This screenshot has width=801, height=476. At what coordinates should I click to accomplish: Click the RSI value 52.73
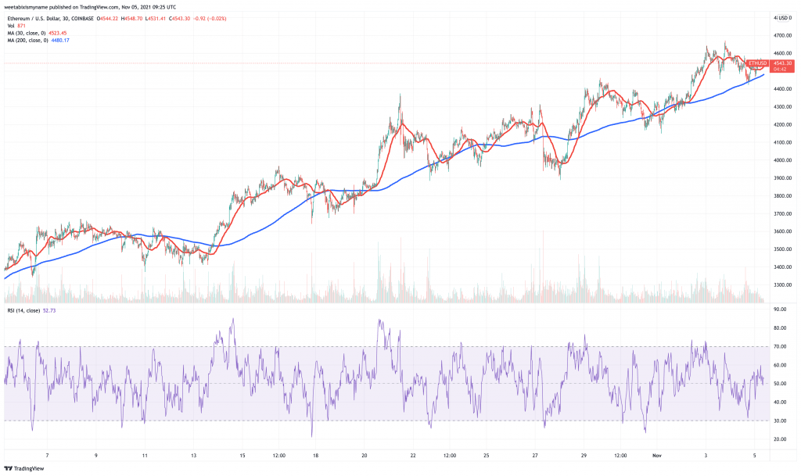click(49, 310)
